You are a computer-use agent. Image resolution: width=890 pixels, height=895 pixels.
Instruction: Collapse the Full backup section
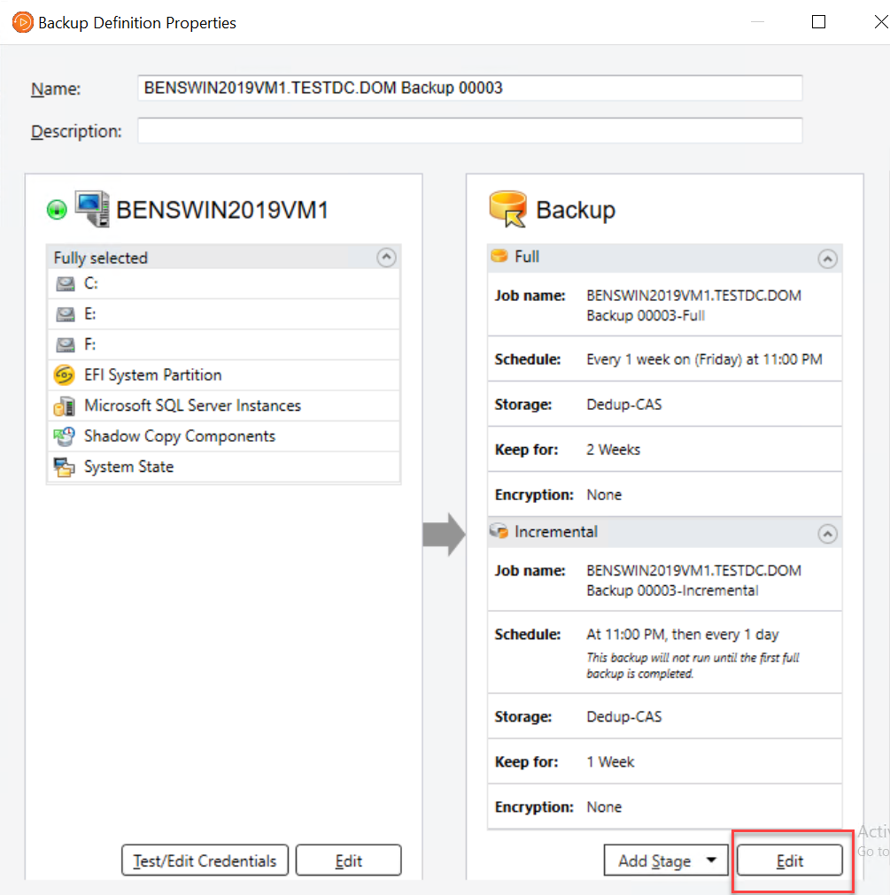pos(827,258)
